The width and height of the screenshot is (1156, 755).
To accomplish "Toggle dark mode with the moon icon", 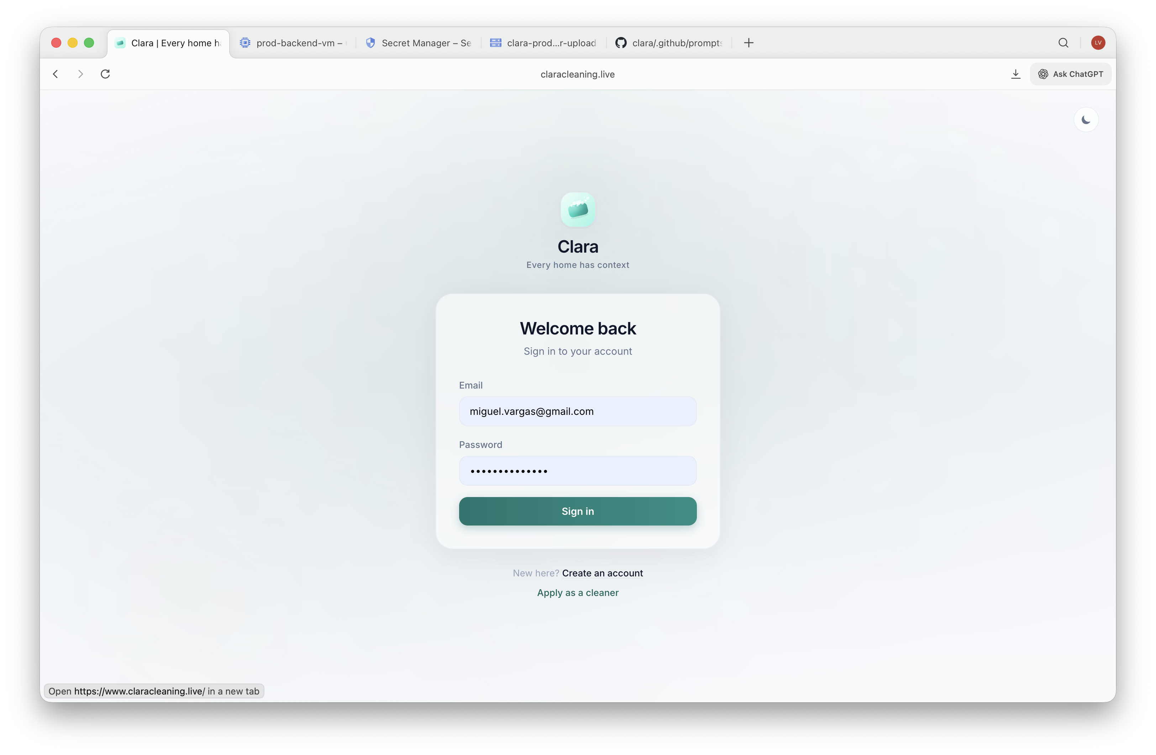I will (1086, 120).
